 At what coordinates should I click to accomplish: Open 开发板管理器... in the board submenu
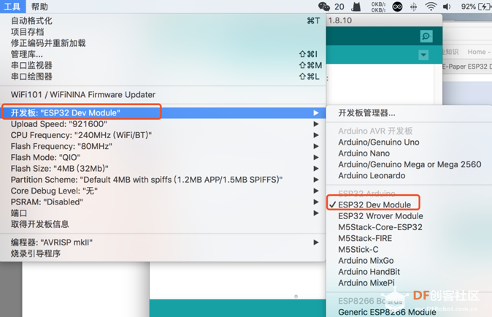point(410,113)
